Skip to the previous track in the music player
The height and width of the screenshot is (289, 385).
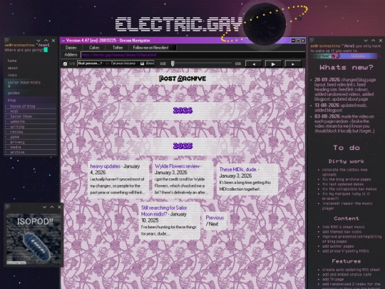(x=254, y=64)
